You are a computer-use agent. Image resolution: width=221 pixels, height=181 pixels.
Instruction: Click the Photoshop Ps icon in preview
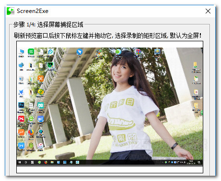pyautogui.click(x=21, y=105)
